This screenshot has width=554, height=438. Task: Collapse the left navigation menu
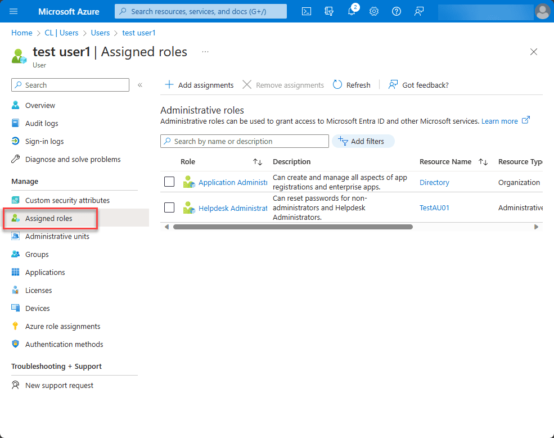tap(140, 85)
